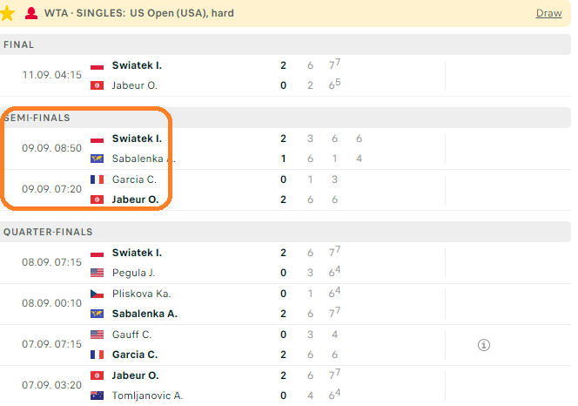
Task: Select Jabeur O. in the 07:20 semi-final
Action: pos(135,200)
